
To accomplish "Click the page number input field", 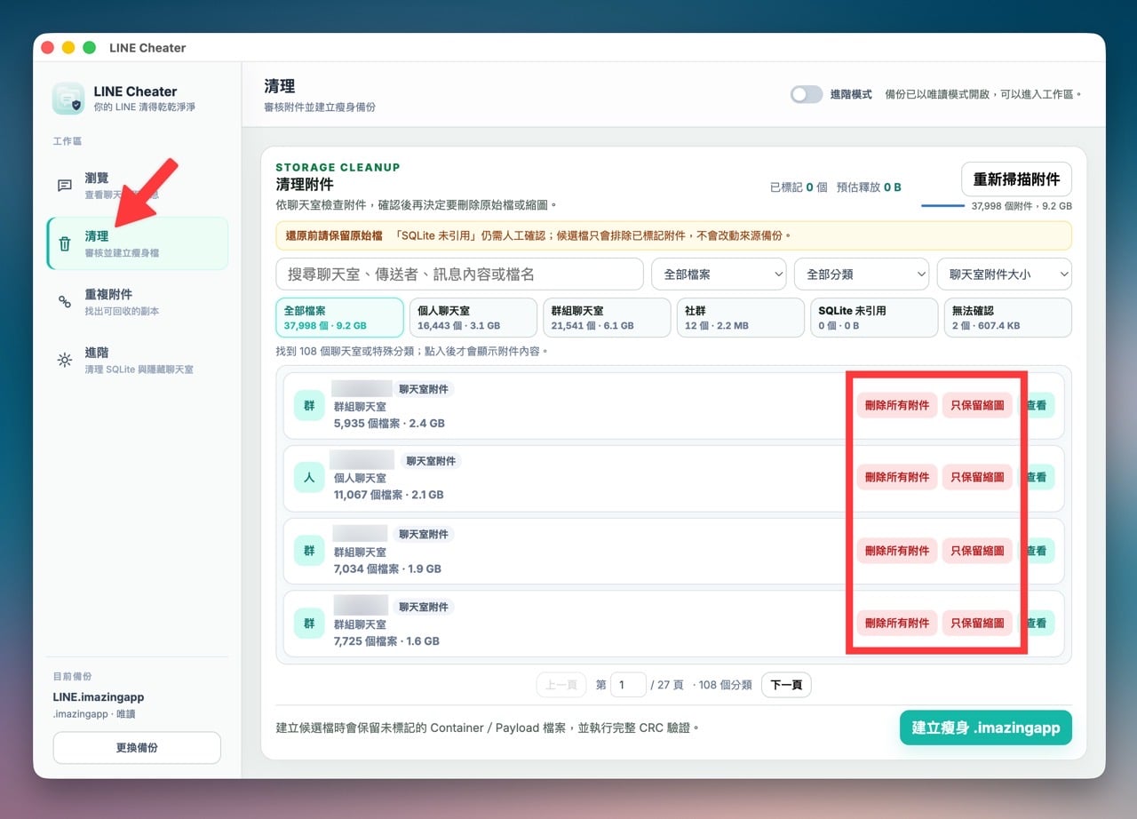I will pos(628,685).
